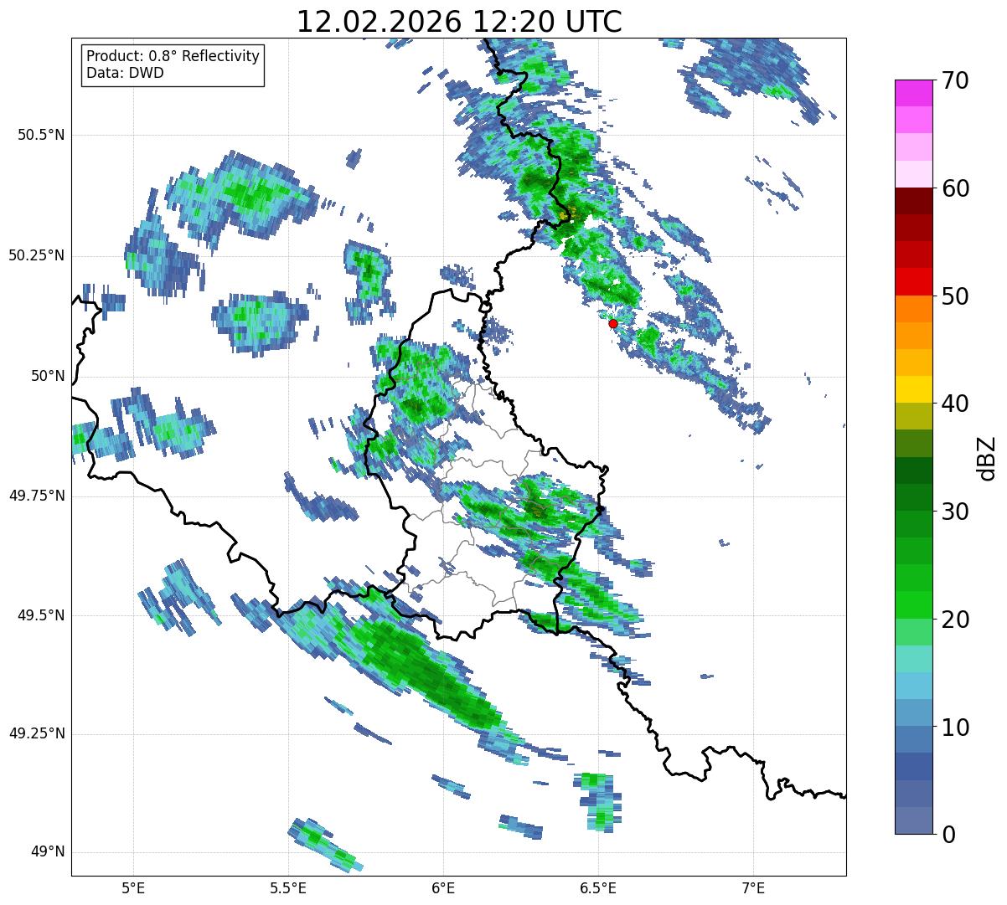Click the title "12.02.2026 12:20 UTC"
This screenshot has width=1007, height=905.
tap(459, 22)
